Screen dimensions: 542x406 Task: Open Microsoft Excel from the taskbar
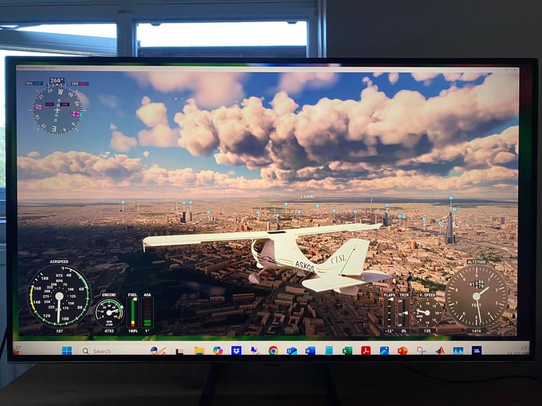click(x=347, y=351)
